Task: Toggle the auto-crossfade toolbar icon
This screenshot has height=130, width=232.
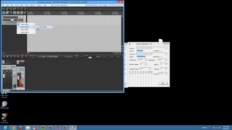Action: [4, 13]
